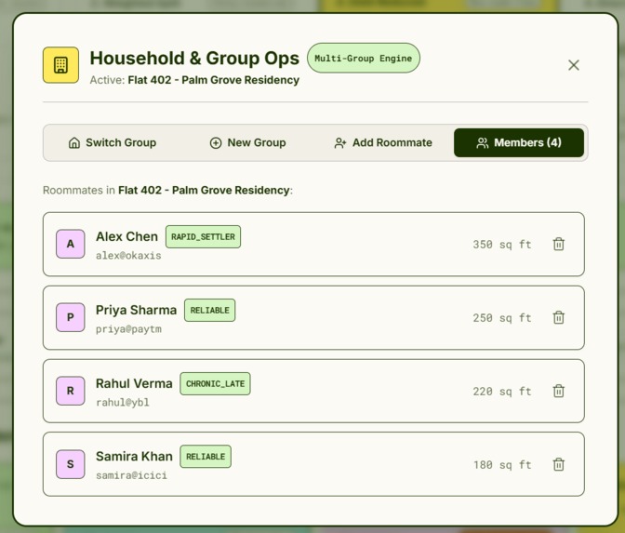This screenshot has height=533, width=625.
Task: Click the 220 sq ft value
Action: pos(502,392)
